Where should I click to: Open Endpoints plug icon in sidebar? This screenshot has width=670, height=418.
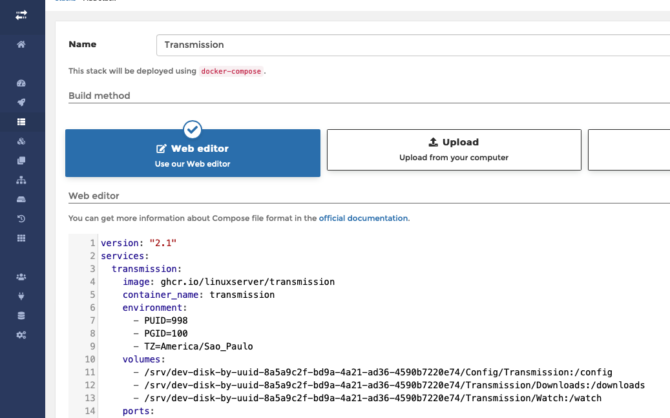point(21,297)
